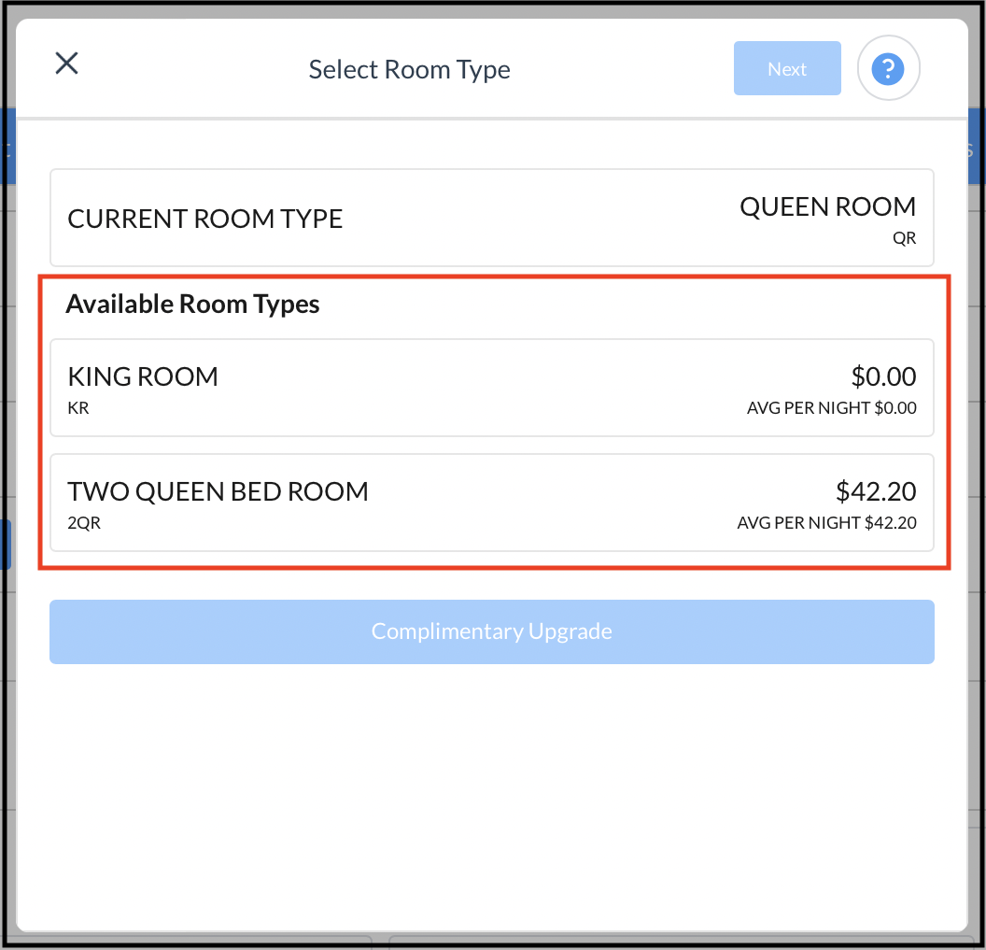Select the KING ROOM option
Viewport: 986px width, 950px height.
click(x=491, y=388)
